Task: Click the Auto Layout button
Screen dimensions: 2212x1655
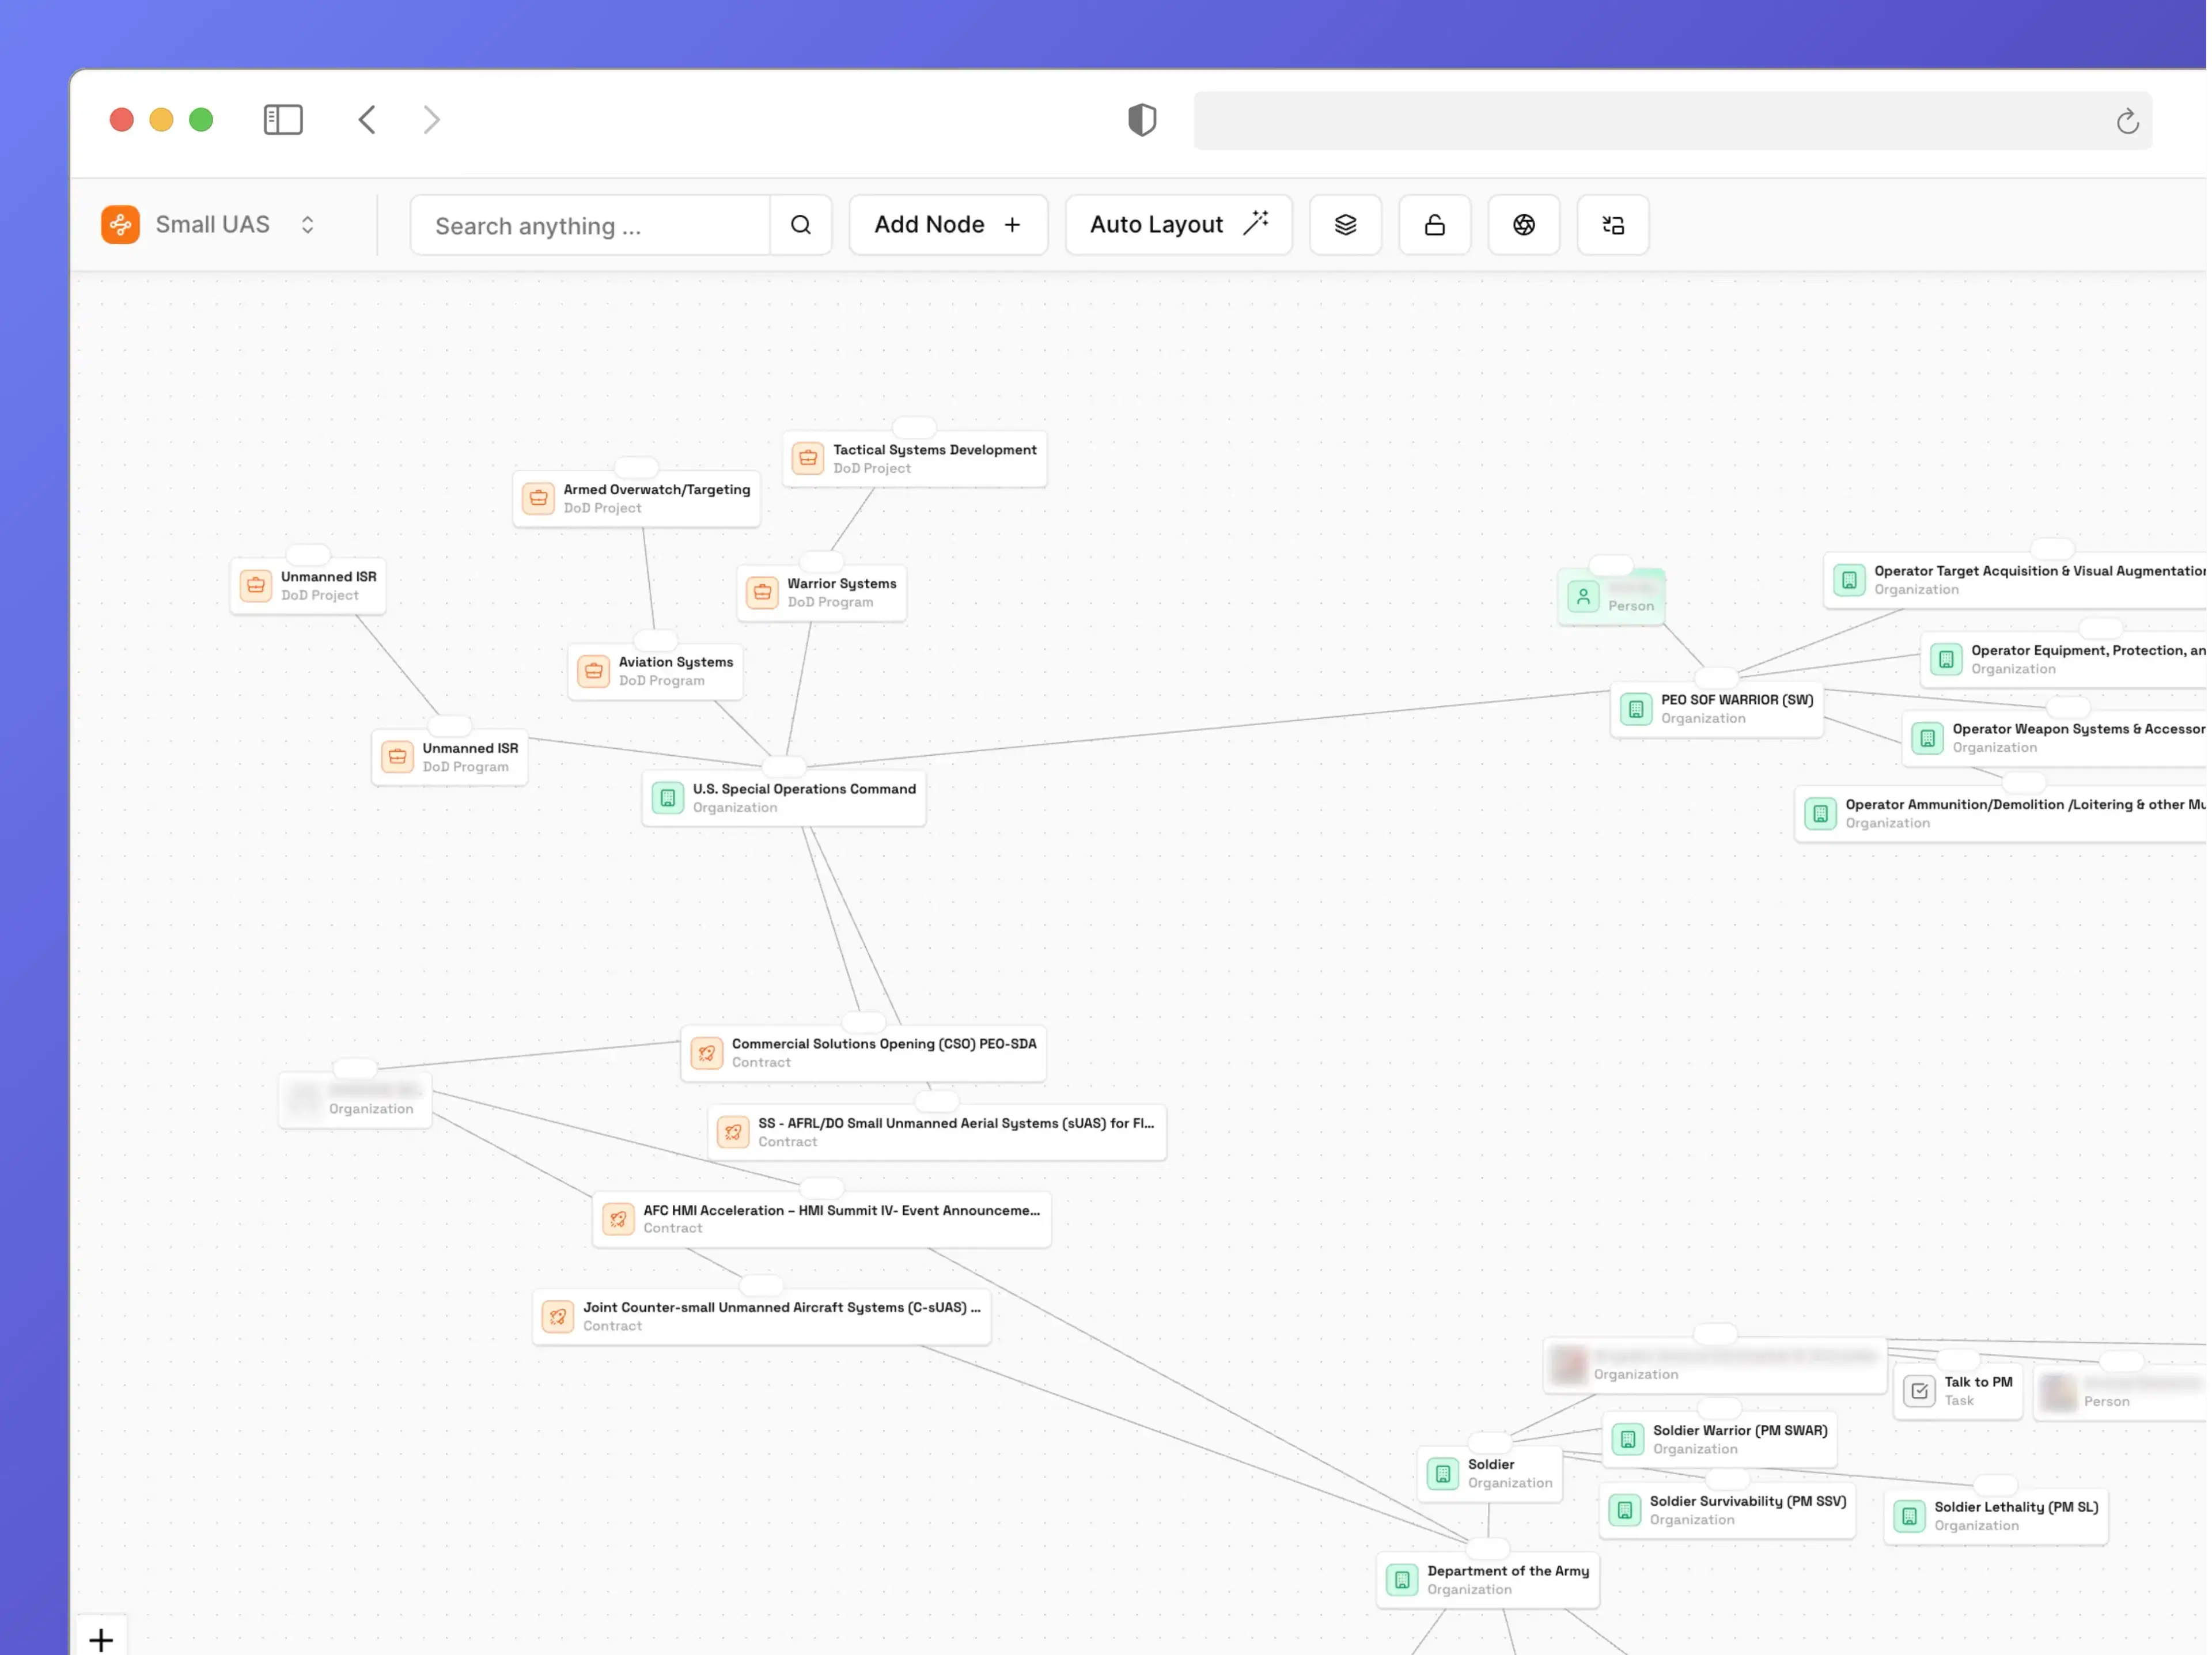Action: coord(1177,224)
